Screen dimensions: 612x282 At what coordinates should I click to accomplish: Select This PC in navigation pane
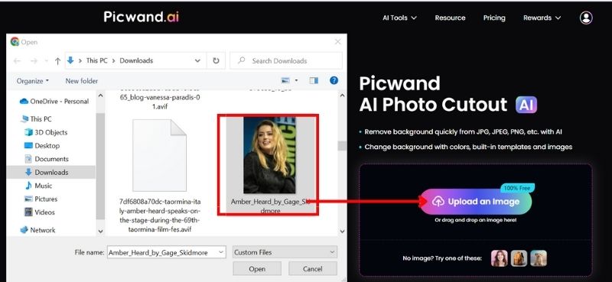(36, 119)
